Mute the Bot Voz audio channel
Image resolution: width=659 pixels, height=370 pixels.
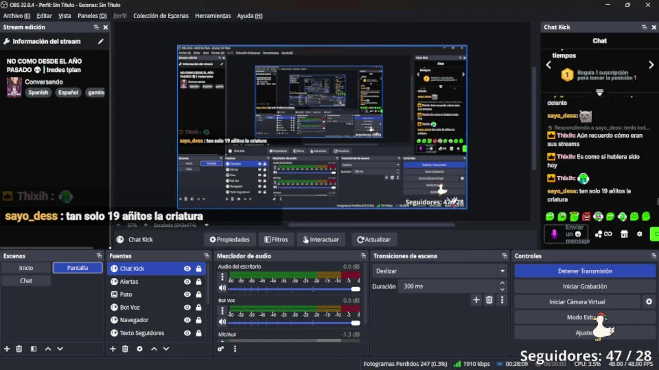click(222, 322)
